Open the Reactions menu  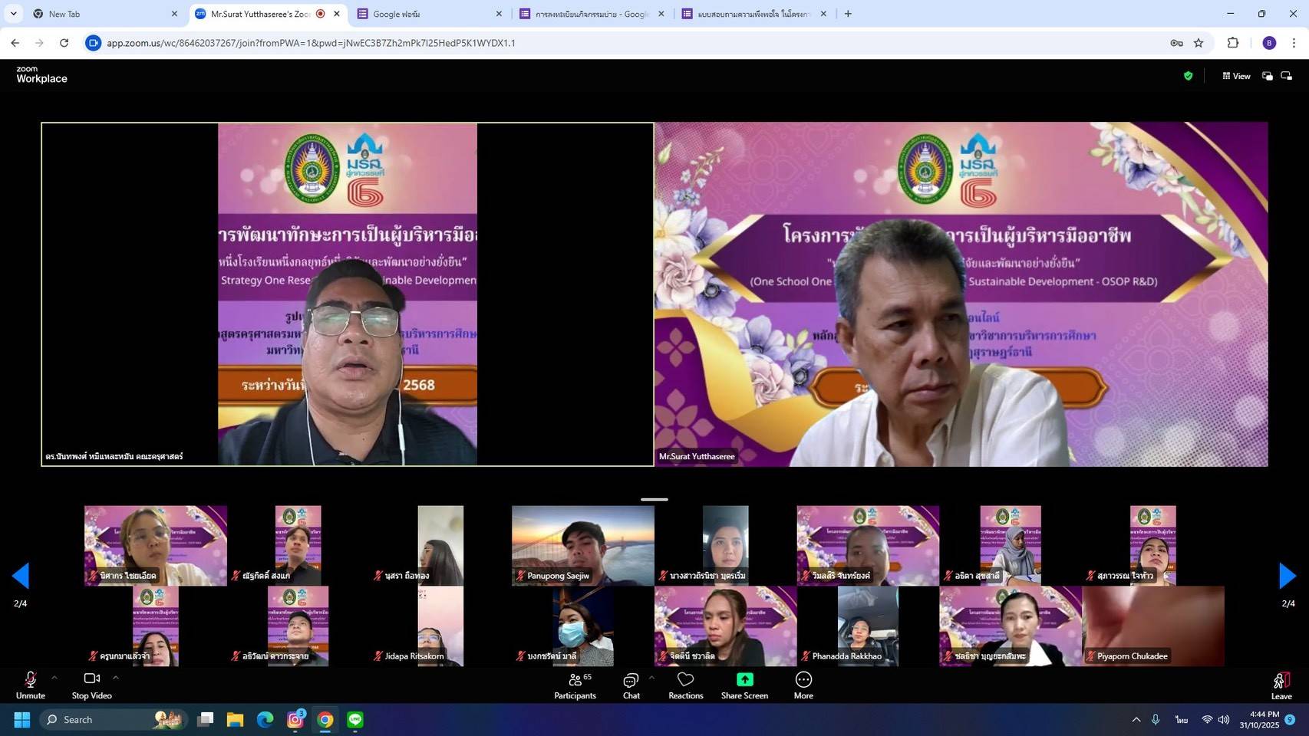[x=685, y=685]
